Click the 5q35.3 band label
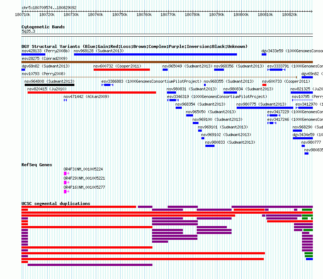The width and height of the screenshot is (323, 279). 28,31
